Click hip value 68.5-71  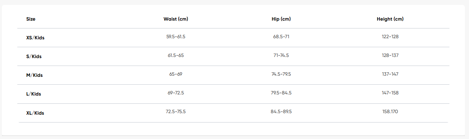coord(281,37)
